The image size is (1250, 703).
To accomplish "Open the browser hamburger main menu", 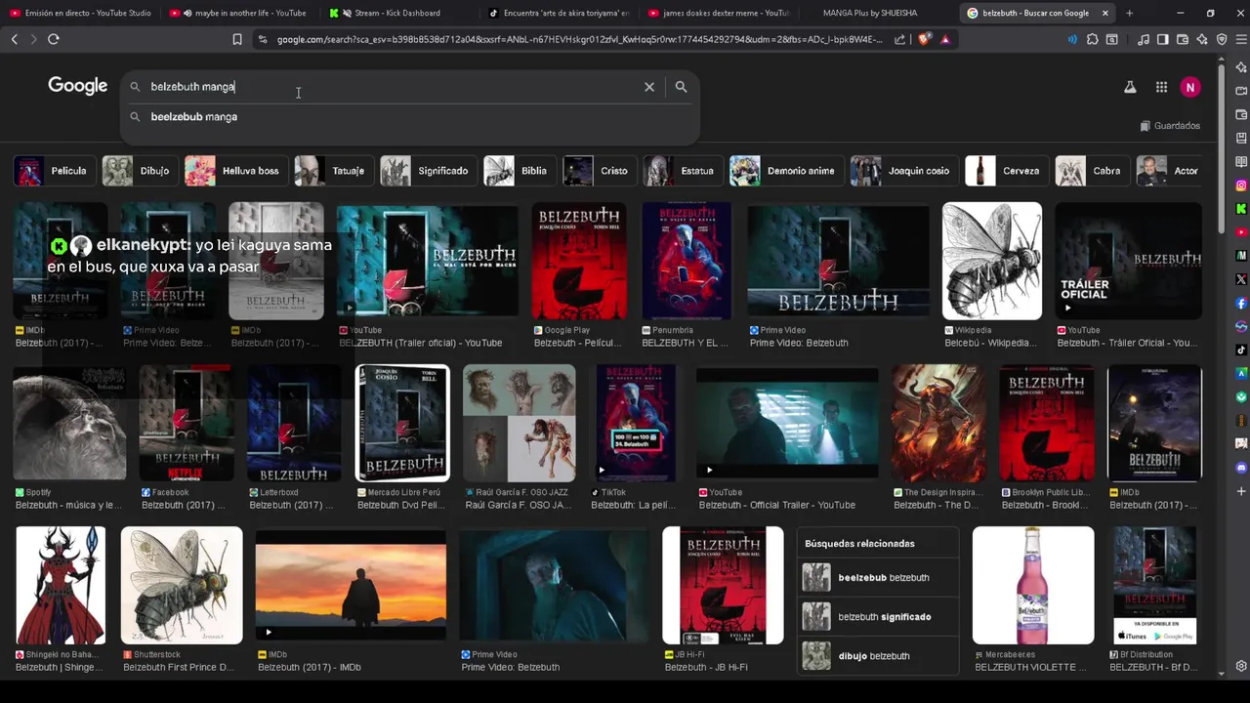I will tap(1239, 39).
